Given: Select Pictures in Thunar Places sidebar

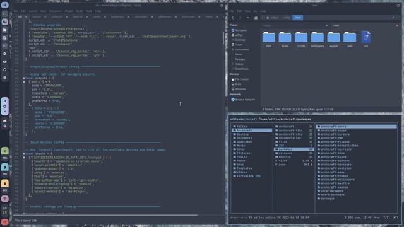Looking at the screenshot, I should pos(239,59).
